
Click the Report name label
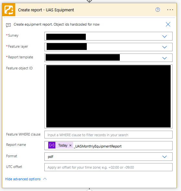tap(16, 145)
